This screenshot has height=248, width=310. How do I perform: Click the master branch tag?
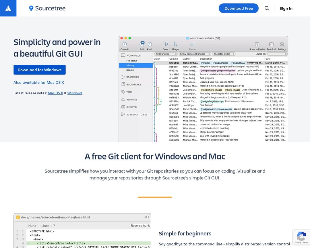pyautogui.click(x=206, y=63)
